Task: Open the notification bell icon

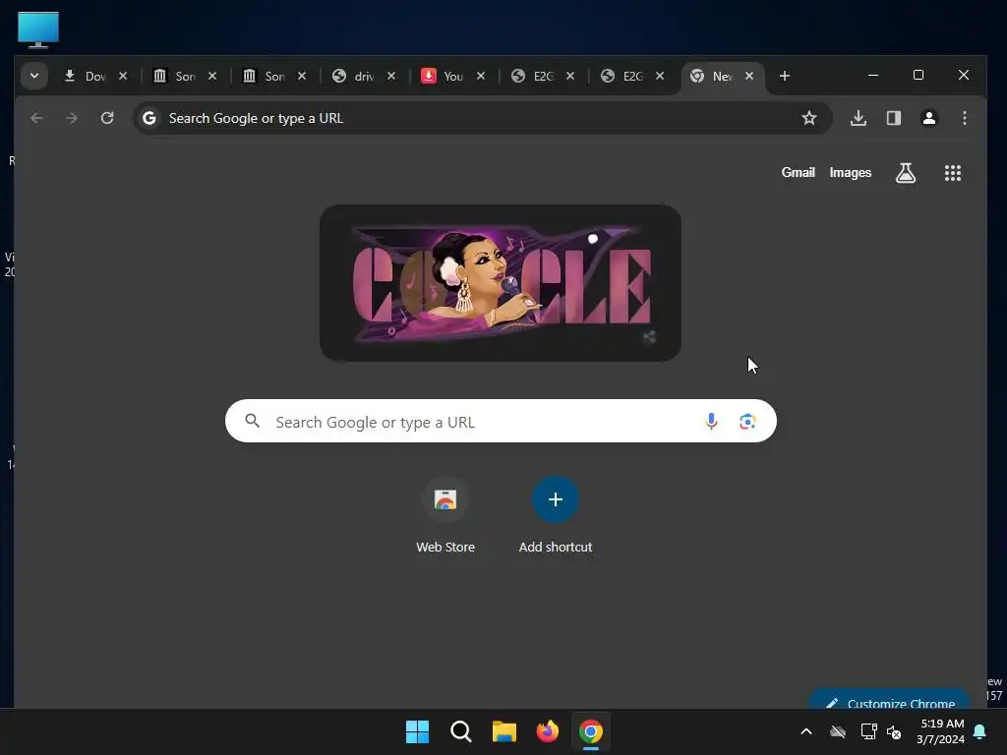Action: 980,731
